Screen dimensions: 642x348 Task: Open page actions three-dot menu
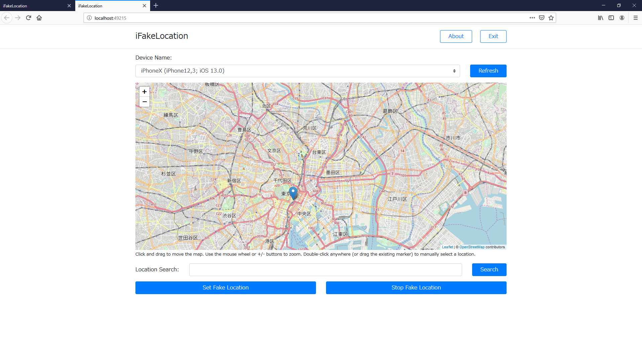coord(532,18)
